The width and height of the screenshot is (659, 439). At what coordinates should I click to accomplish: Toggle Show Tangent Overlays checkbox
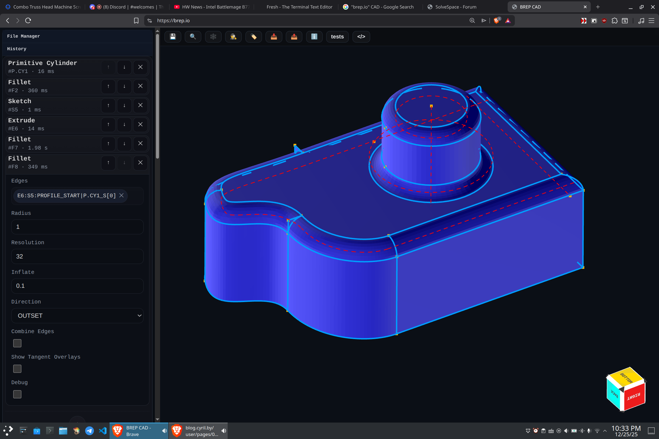pyautogui.click(x=17, y=369)
